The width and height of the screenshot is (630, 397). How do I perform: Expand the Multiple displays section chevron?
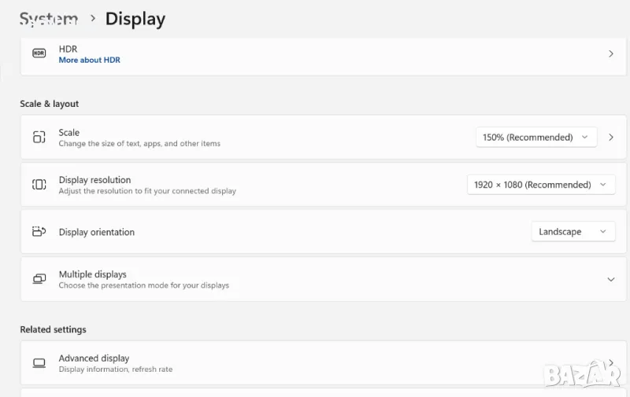pos(611,279)
